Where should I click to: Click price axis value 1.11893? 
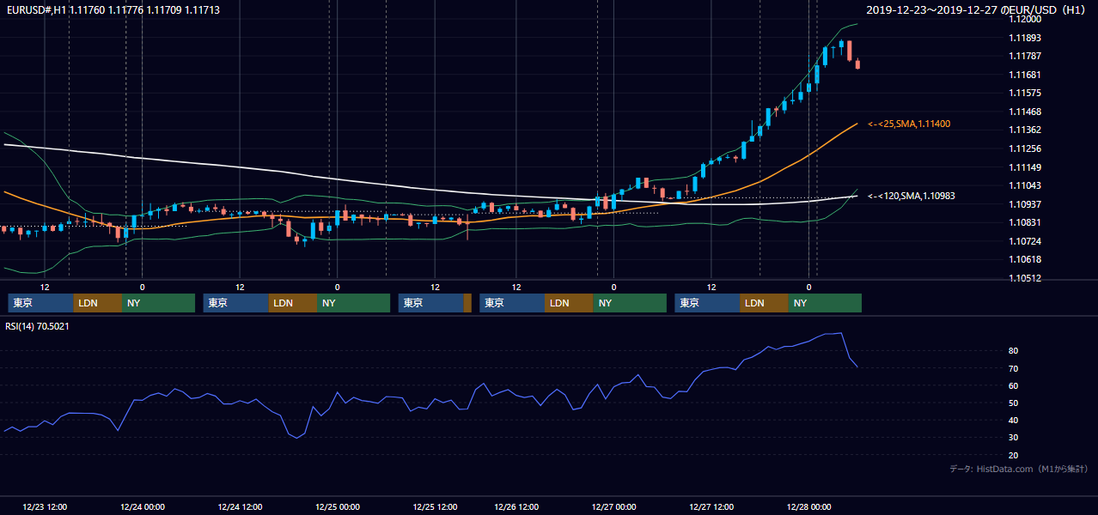pos(1024,38)
